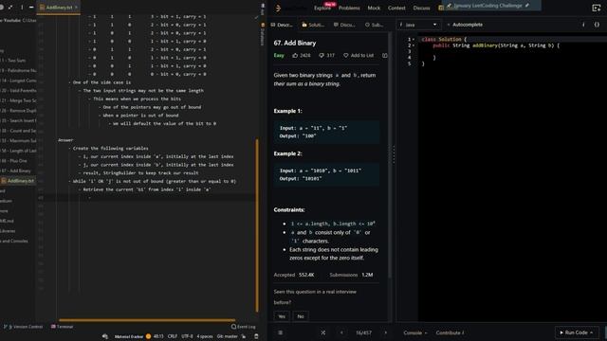Screen dimensions: 607x341
Task: Click the lock read-only icon in status bar
Action: pos(244,336)
